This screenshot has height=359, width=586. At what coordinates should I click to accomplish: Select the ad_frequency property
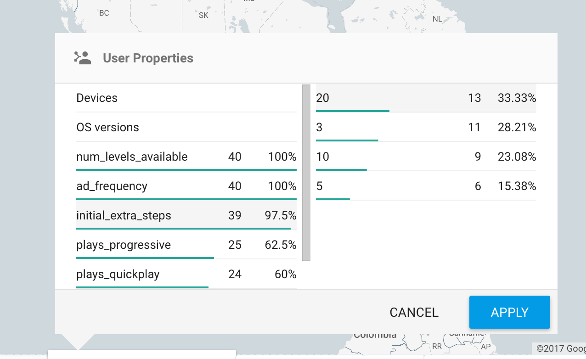coord(112,186)
